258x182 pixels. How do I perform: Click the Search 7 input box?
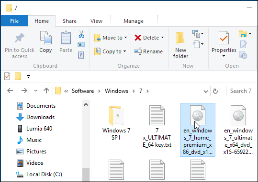coord(242,91)
